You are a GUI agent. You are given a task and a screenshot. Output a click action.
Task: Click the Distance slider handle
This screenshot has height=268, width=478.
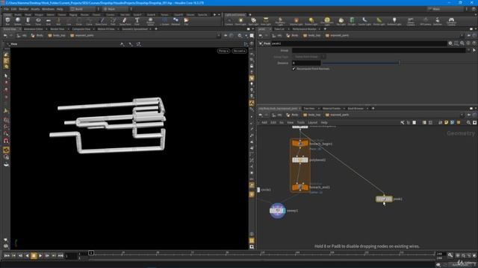click(x=400, y=63)
